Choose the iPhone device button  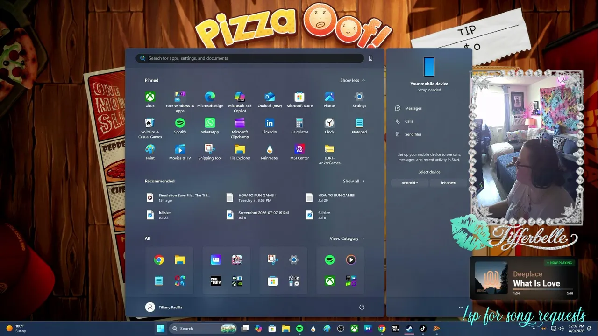pos(448,183)
